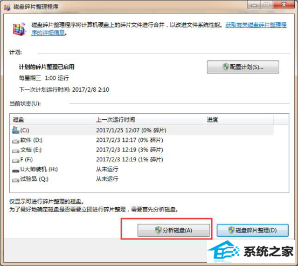Screen dimensions: 298x266
Task: Select the 2017/1/25 12:07 last-run entry
Action: point(131,131)
